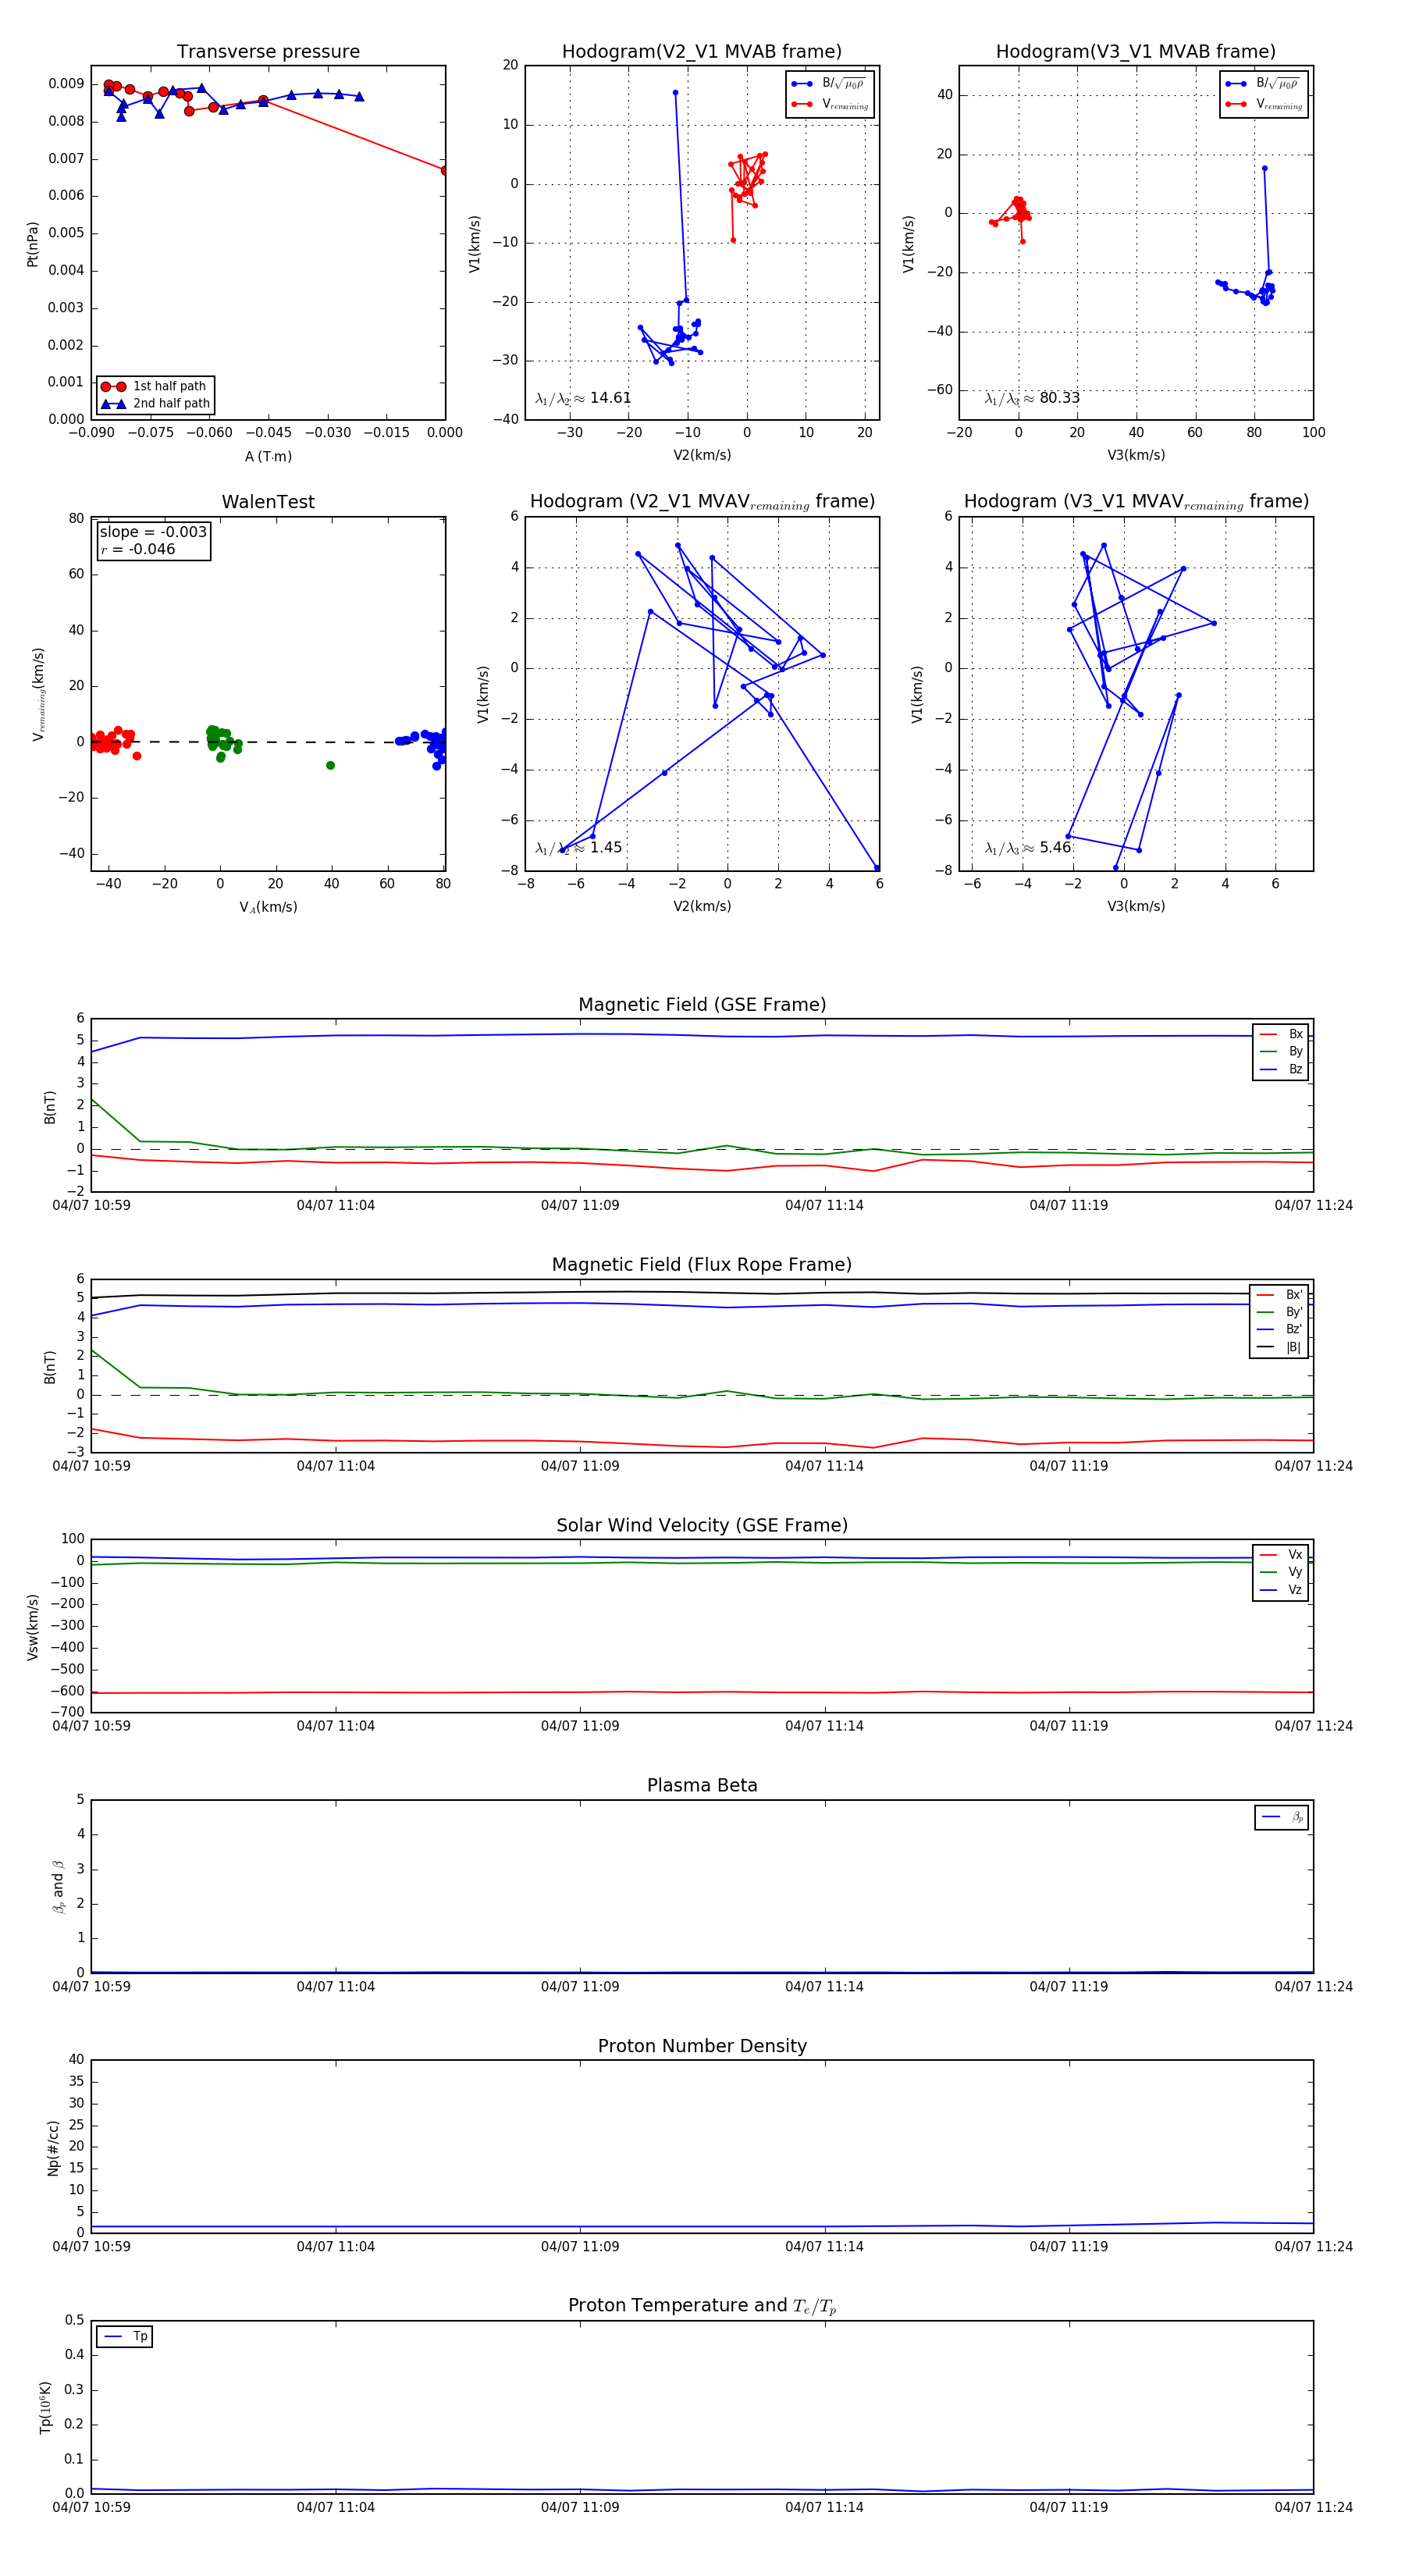Screen dimensions: 1405x2576
Task: Click the 'Vsw(km/s)' y-axis label
Action: (x=32, y=1627)
